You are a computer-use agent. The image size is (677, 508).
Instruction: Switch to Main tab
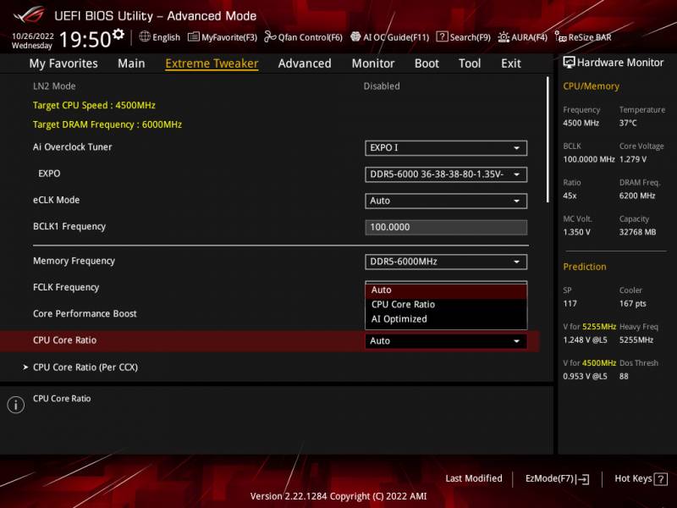click(131, 63)
